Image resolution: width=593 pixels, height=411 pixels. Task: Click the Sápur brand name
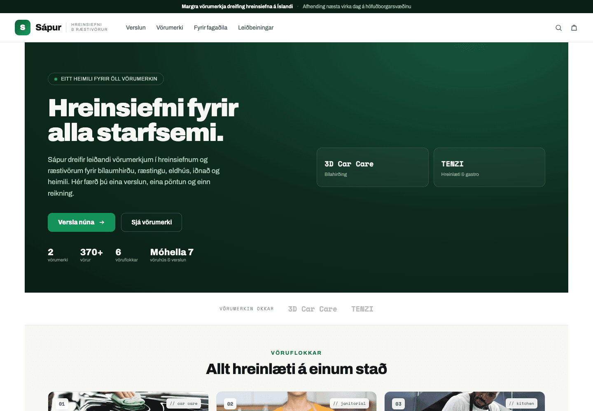pyautogui.click(x=48, y=28)
